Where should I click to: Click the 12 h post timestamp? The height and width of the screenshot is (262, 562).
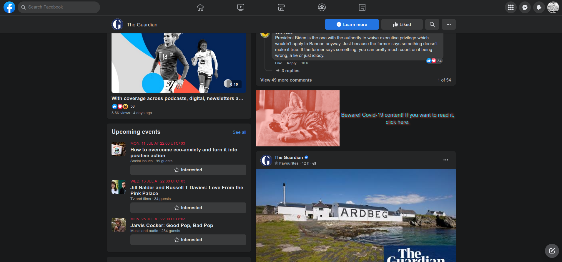tap(305, 163)
